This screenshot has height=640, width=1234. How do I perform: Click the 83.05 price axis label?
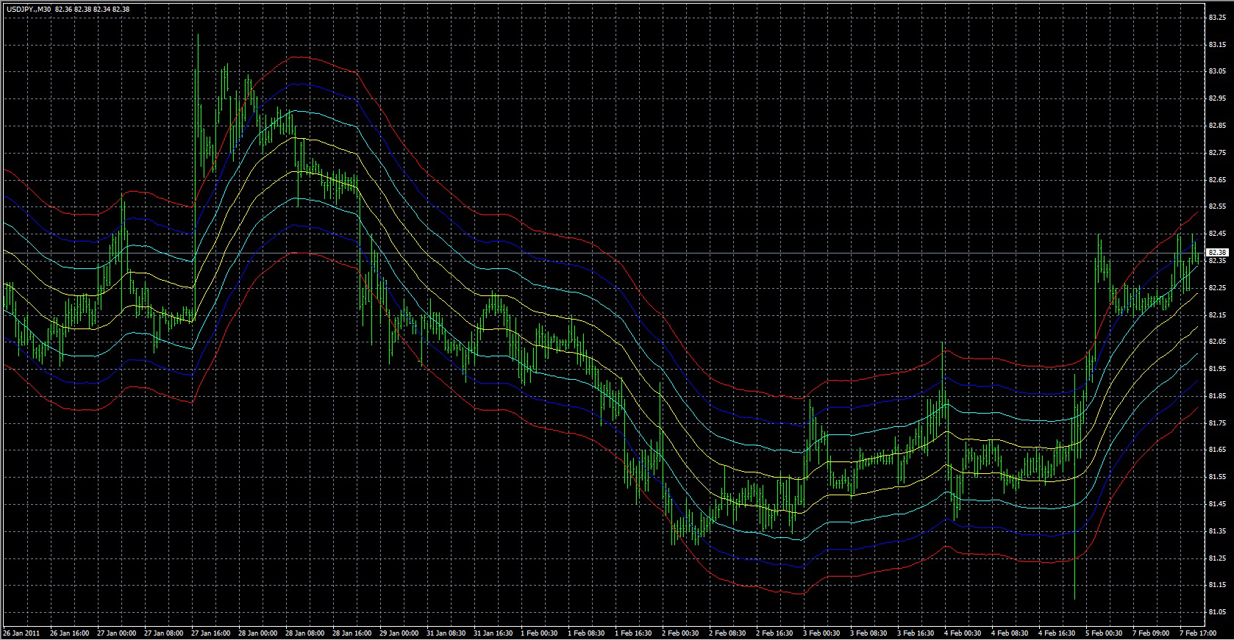click(1216, 72)
